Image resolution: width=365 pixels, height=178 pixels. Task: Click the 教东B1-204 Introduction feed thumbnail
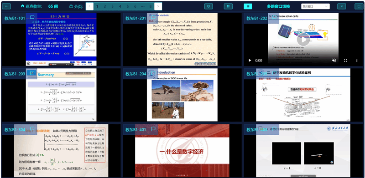point(182,95)
